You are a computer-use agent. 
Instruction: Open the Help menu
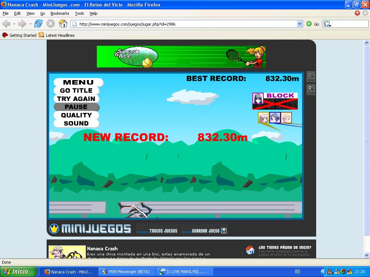coord(94,13)
